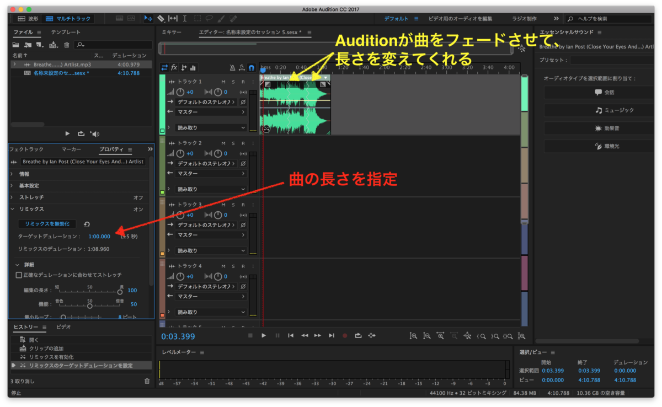Toggle auto-play speaker icon in Files panel
This screenshot has width=662, height=407.
coord(94,133)
